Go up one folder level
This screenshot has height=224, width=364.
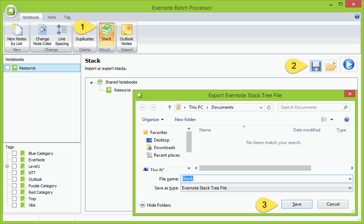coord(170,107)
